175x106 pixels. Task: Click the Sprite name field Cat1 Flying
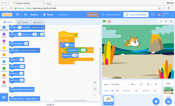point(119,84)
